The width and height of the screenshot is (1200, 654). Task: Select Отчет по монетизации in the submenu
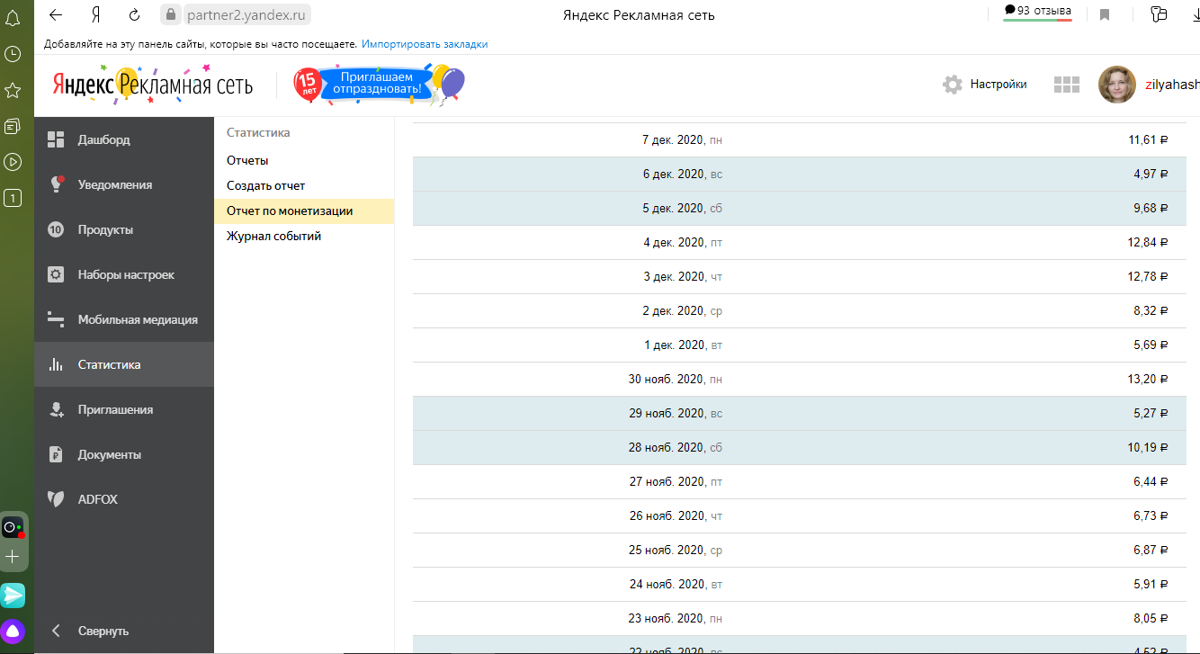304,211
